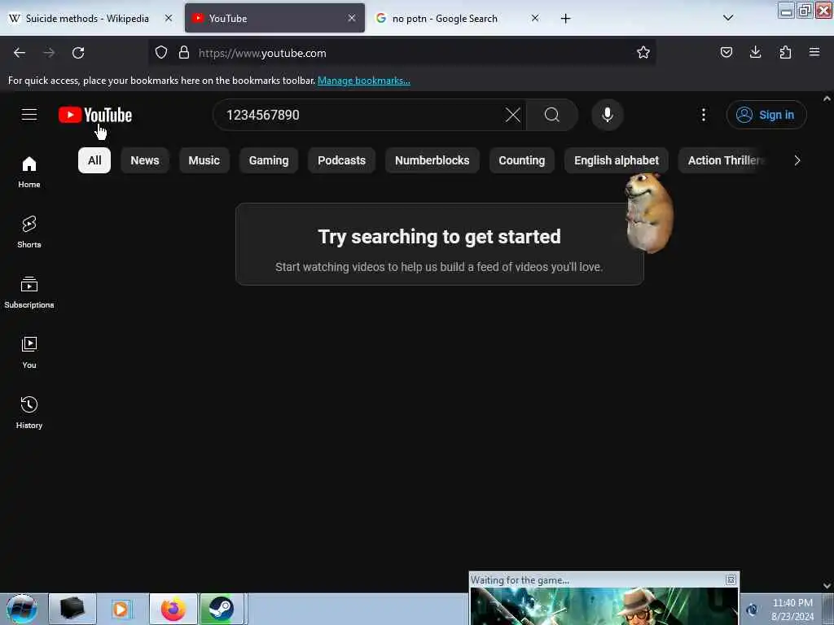Click the system tray icon beside the clock
Viewport: 834px width, 625px height.
tap(752, 610)
